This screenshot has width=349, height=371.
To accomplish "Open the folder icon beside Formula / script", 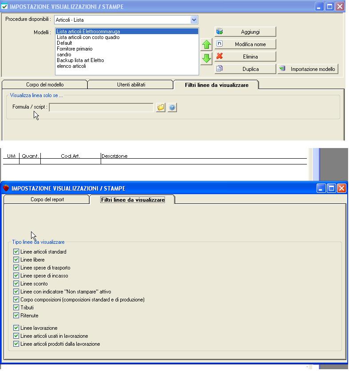I will click(x=161, y=107).
